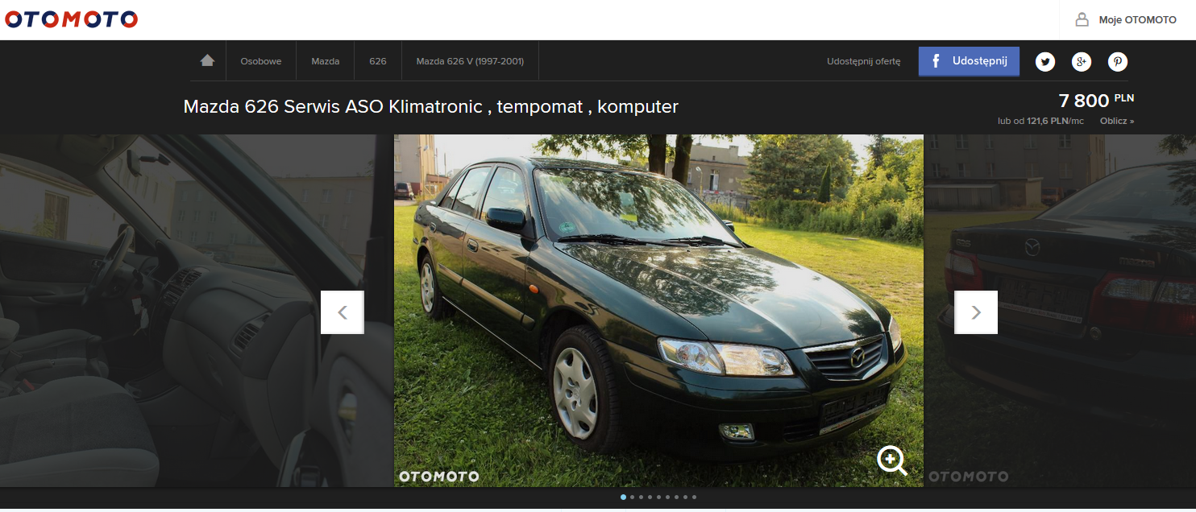The height and width of the screenshot is (512, 1196).
Task: Click the OTOMOTO logo
Action: coord(70,19)
